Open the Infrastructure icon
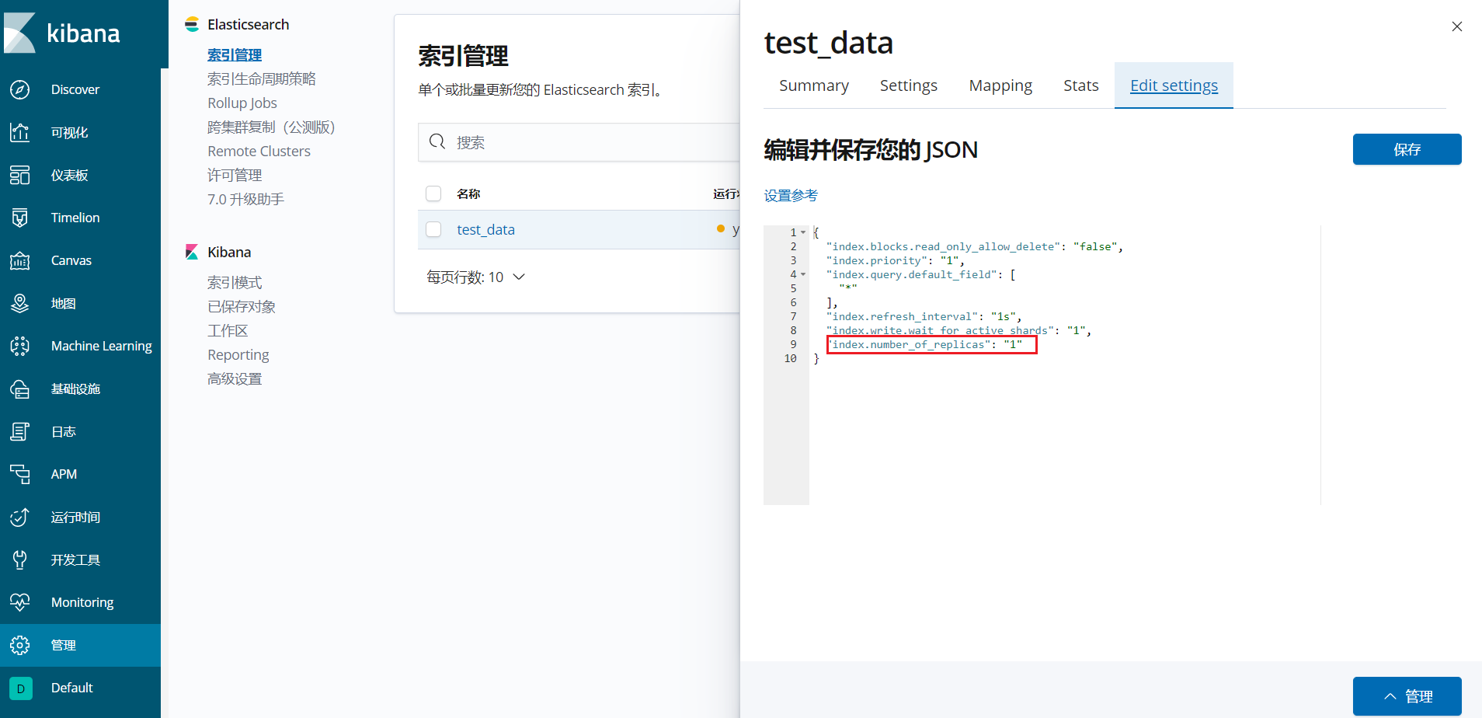 [x=20, y=389]
